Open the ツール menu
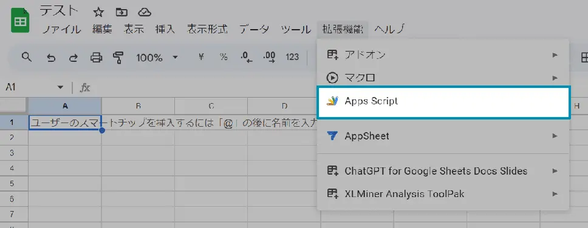 click(295, 29)
